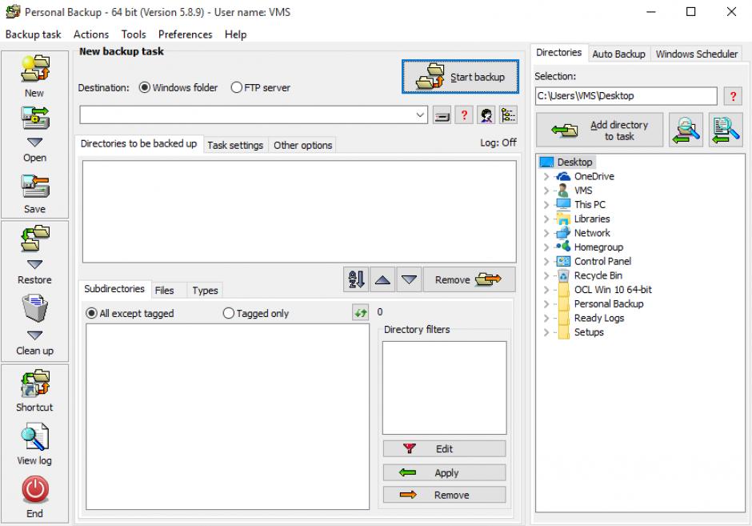Switch to the Task settings tab
Image resolution: width=752 pixels, height=526 pixels.
(x=235, y=145)
